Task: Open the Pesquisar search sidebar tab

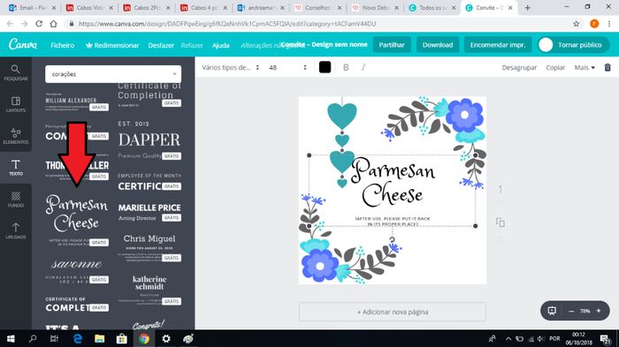Action: pyautogui.click(x=15, y=73)
